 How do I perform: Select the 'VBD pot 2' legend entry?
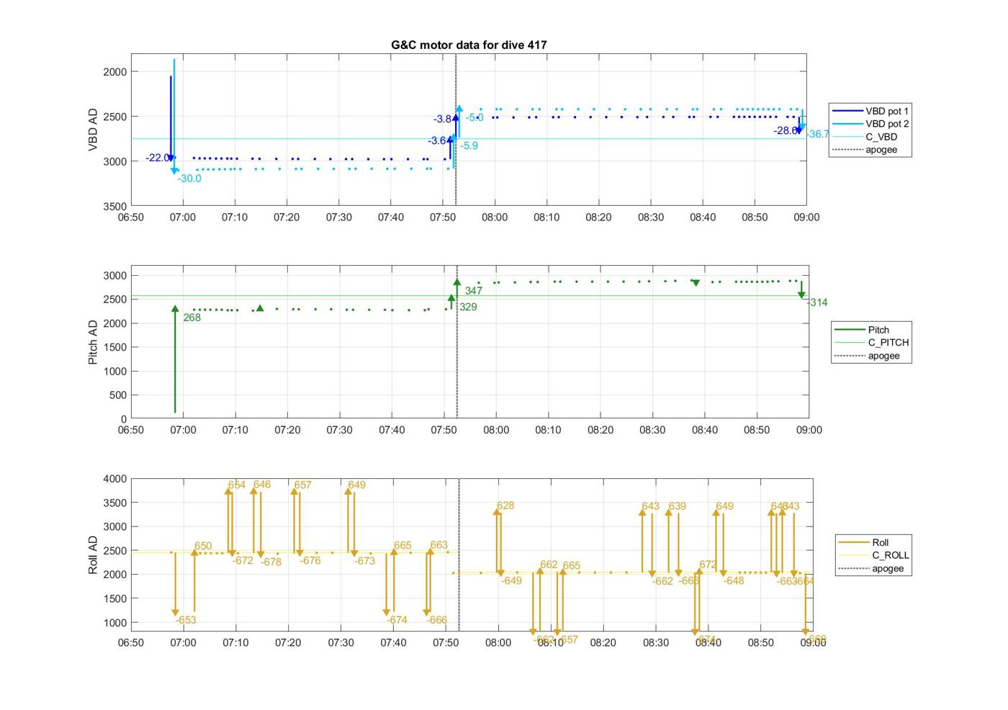[870, 124]
